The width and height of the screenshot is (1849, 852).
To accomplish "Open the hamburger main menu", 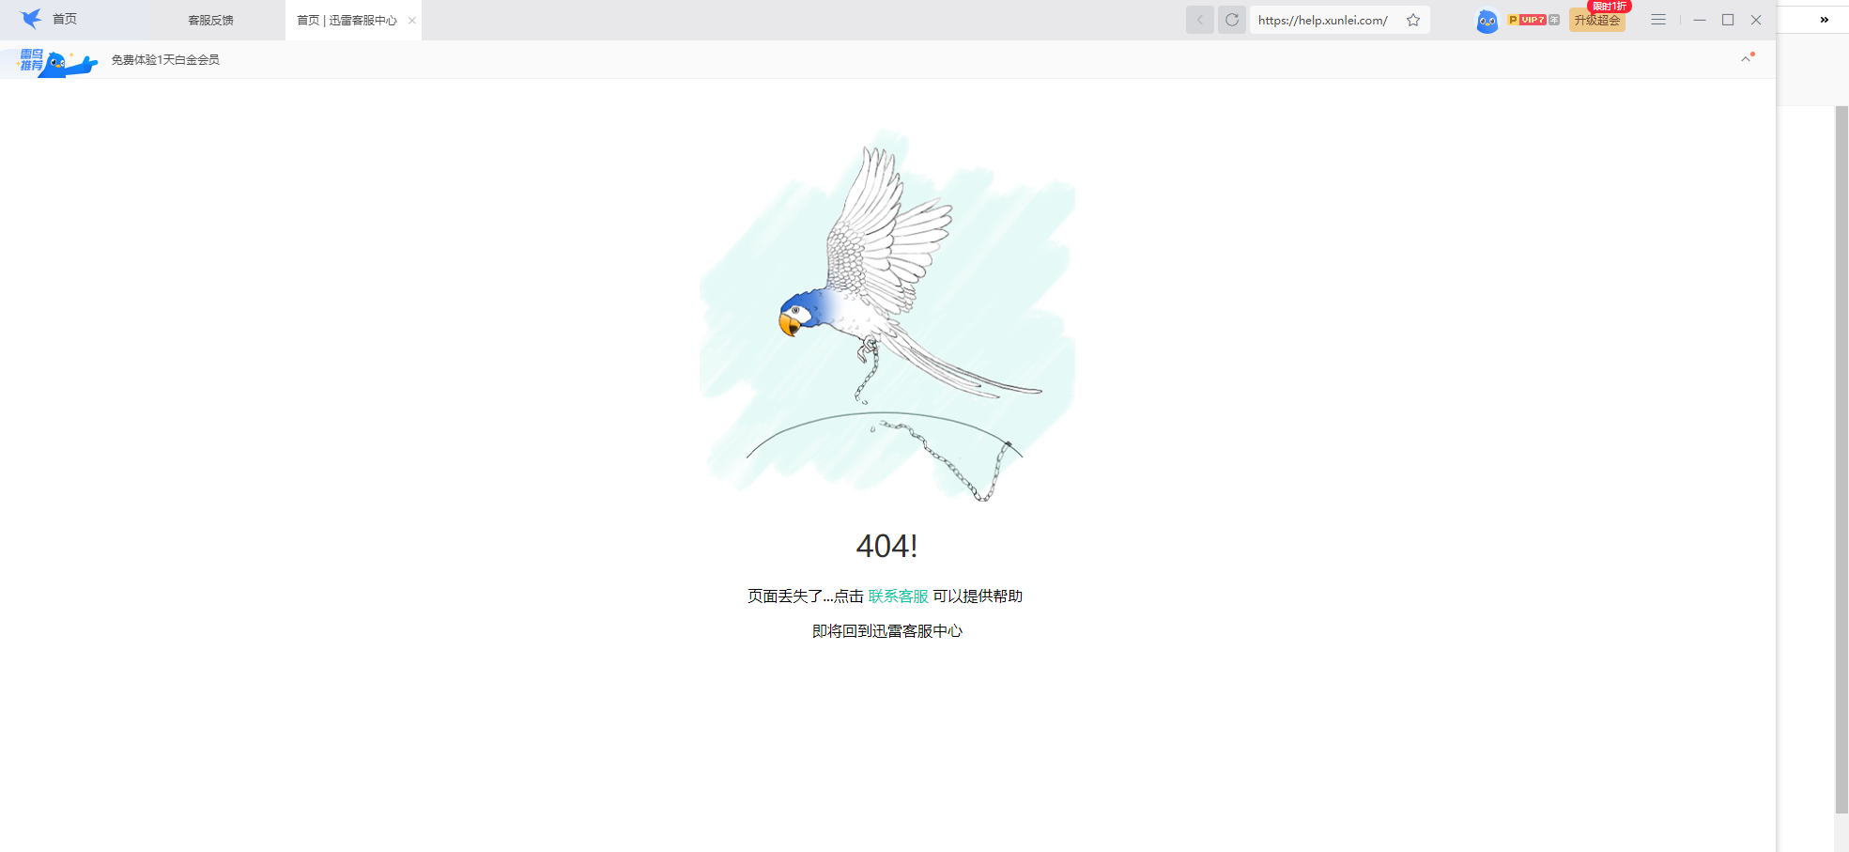I will click(x=1657, y=19).
